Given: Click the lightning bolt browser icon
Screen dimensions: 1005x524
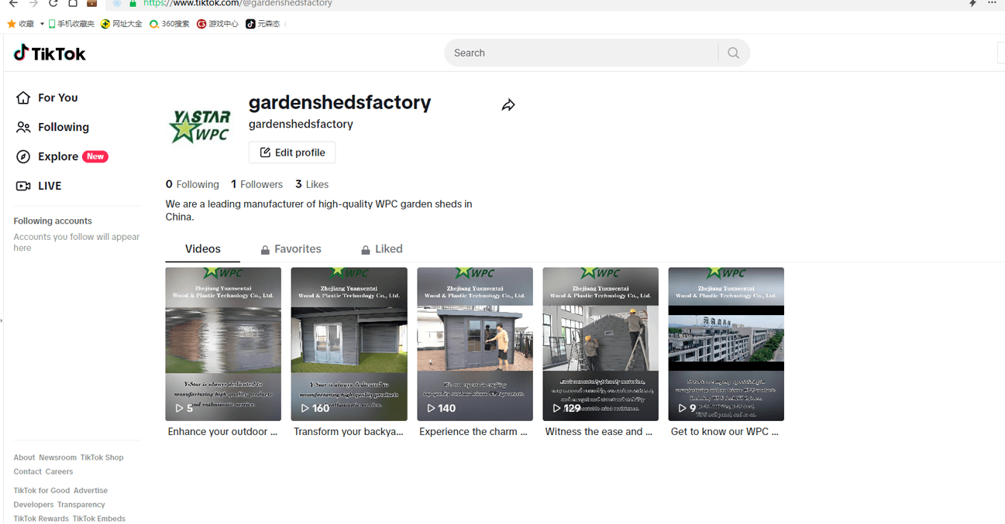Looking at the screenshot, I should [x=972, y=3].
